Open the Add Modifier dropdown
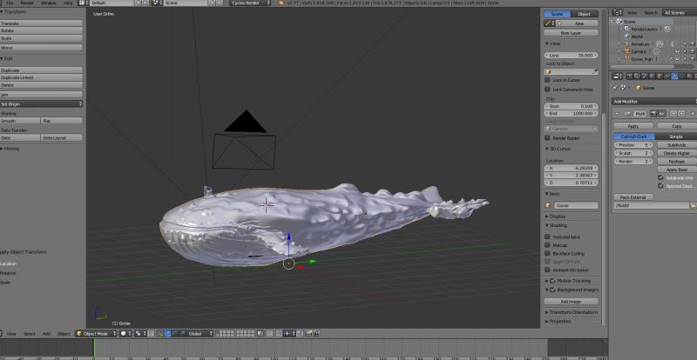Screen dimensions: 697x360 click(654, 101)
